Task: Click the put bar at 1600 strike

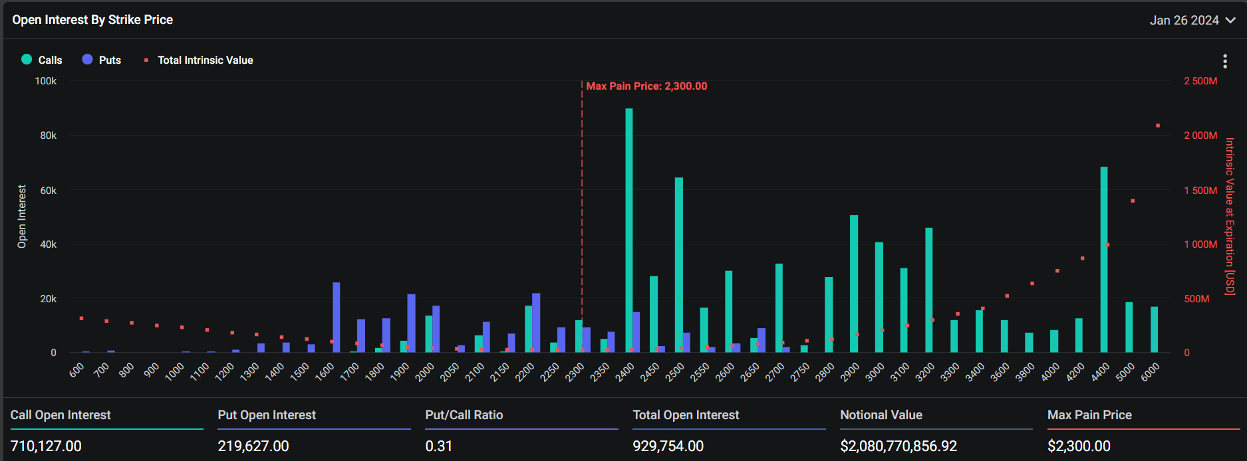Action: [337, 318]
